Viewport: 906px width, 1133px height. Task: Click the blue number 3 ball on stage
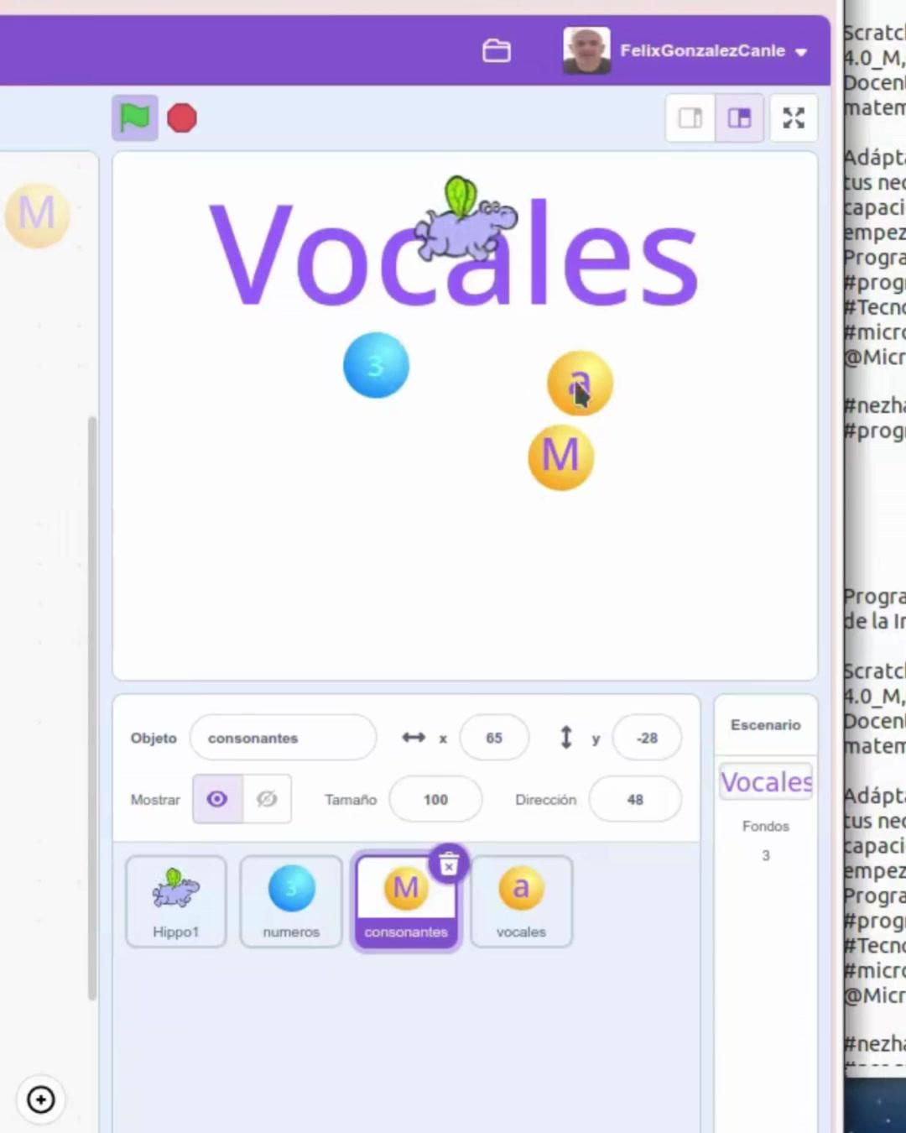click(x=376, y=365)
